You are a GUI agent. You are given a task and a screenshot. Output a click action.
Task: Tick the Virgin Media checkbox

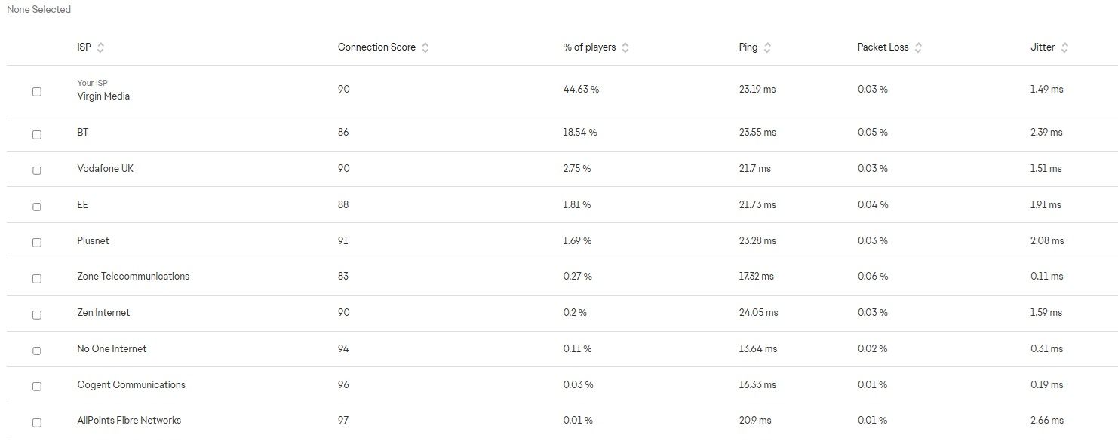[37, 92]
